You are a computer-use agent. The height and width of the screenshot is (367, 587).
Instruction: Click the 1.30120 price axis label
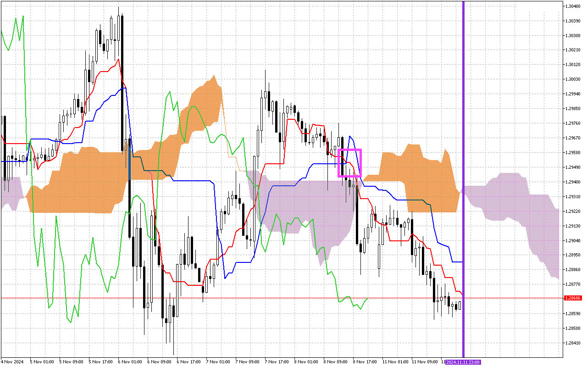[x=572, y=65]
